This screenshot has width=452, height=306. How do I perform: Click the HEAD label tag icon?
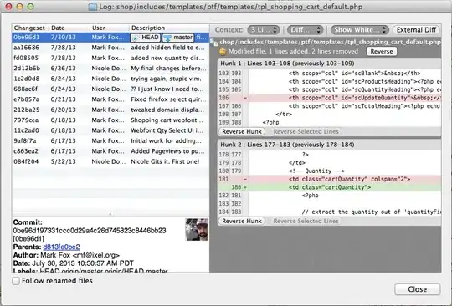coord(136,38)
